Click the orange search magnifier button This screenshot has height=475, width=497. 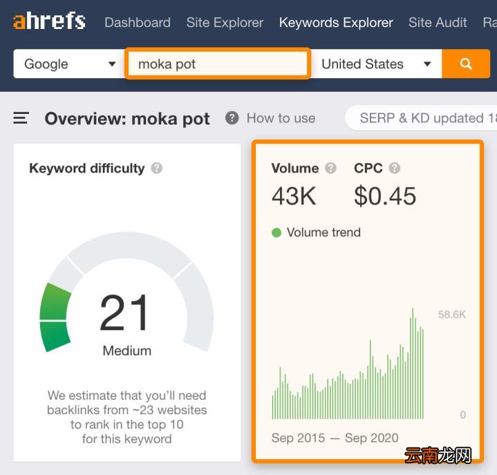point(466,64)
